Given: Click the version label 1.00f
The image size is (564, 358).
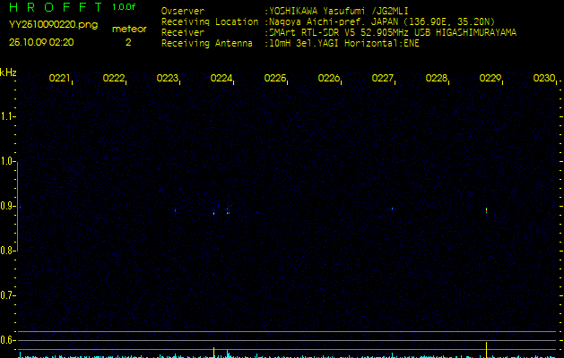Looking at the screenshot, I should (x=124, y=7).
